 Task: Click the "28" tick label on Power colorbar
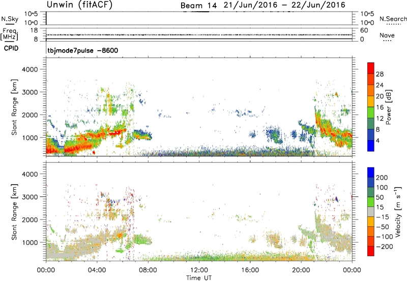pyautogui.click(x=380, y=74)
